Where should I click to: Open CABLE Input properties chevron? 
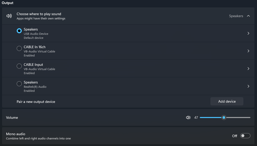click(x=248, y=69)
